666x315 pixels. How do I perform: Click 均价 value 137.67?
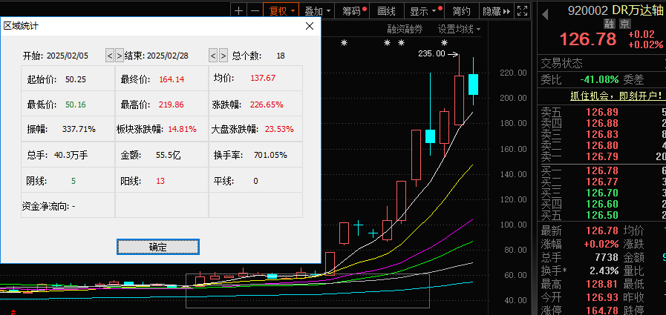[263, 78]
